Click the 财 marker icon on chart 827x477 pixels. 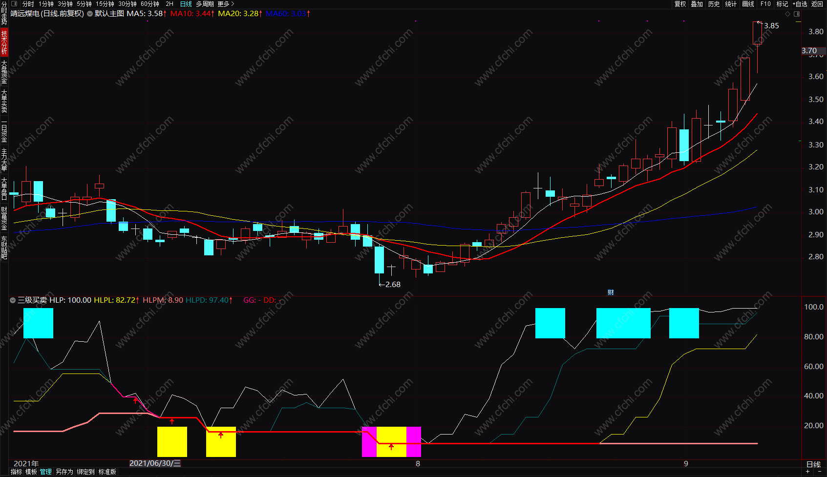[x=611, y=292]
